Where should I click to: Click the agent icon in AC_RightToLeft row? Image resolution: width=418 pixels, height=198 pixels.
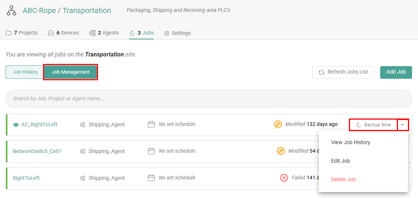83,125
